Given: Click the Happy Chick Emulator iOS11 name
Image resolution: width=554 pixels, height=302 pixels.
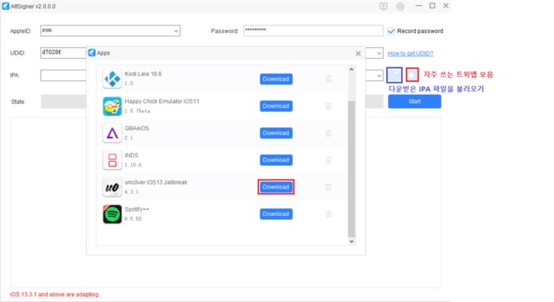Looking at the screenshot, I should click(162, 101).
